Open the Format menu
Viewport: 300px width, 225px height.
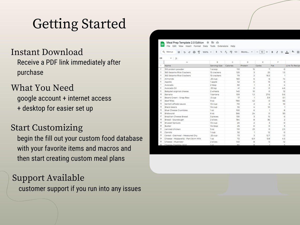tap(197, 46)
